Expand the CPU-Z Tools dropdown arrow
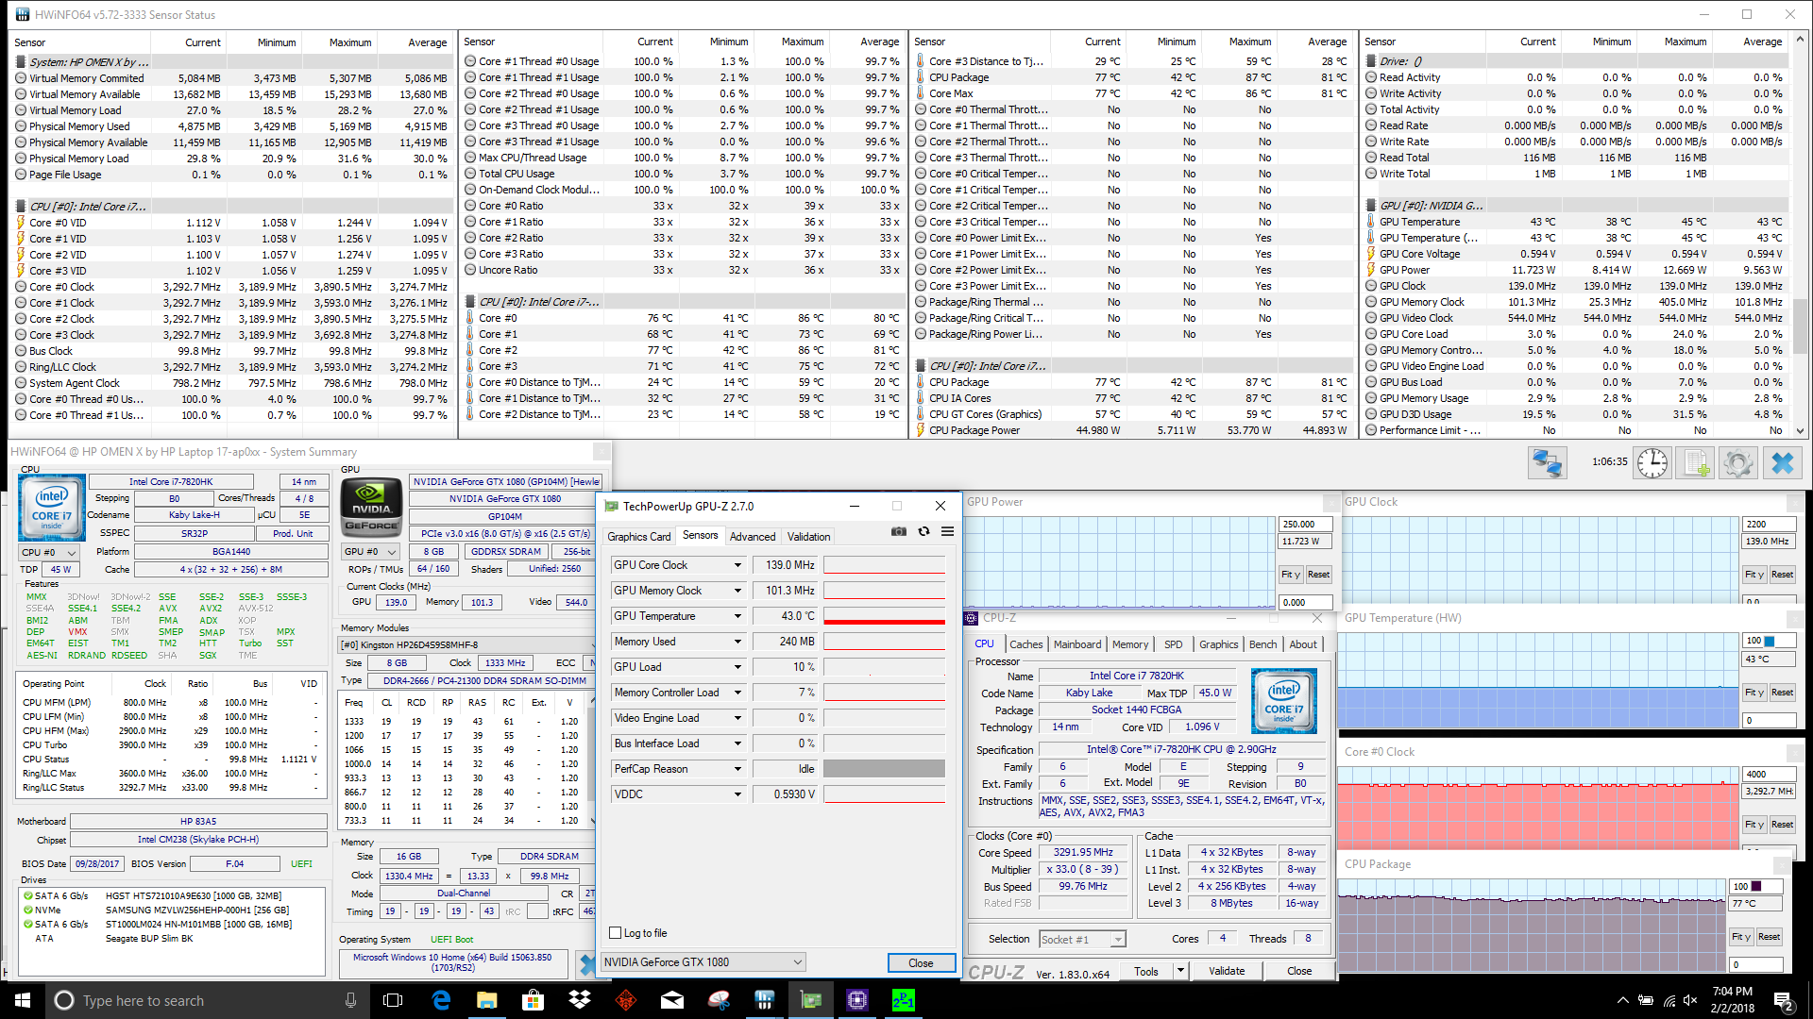This screenshot has height=1019, width=1813. pyautogui.click(x=1180, y=971)
